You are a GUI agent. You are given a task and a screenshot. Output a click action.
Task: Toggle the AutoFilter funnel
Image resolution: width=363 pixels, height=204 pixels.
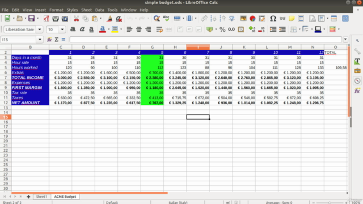tap(232, 19)
